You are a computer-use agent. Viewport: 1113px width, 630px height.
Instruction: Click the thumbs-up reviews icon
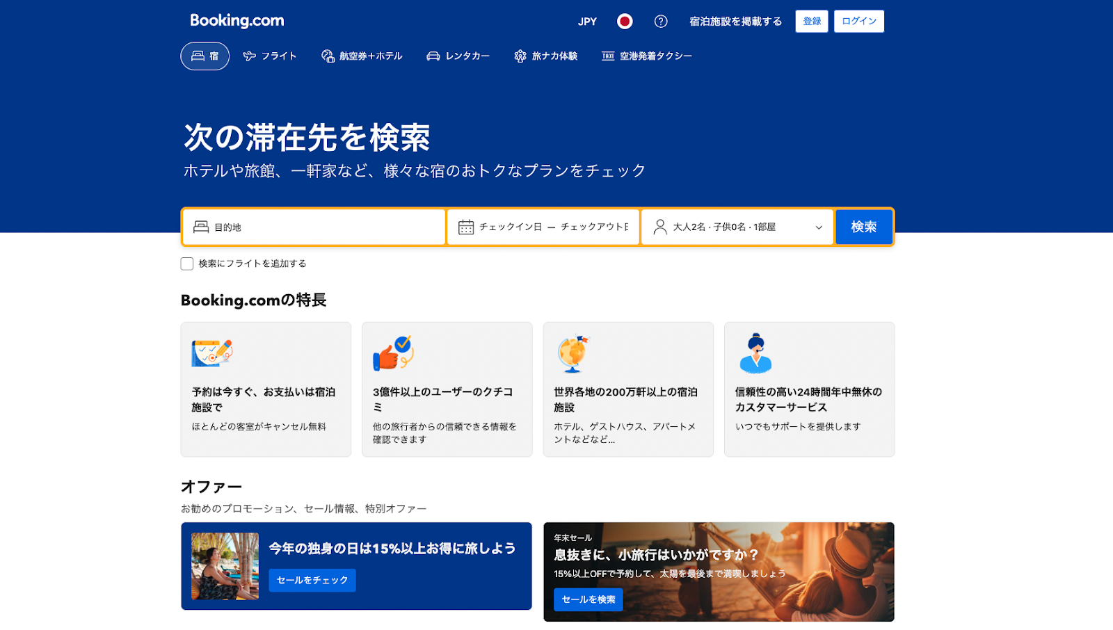click(x=393, y=353)
